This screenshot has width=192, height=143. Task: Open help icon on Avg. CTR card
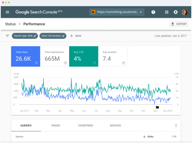95,63
